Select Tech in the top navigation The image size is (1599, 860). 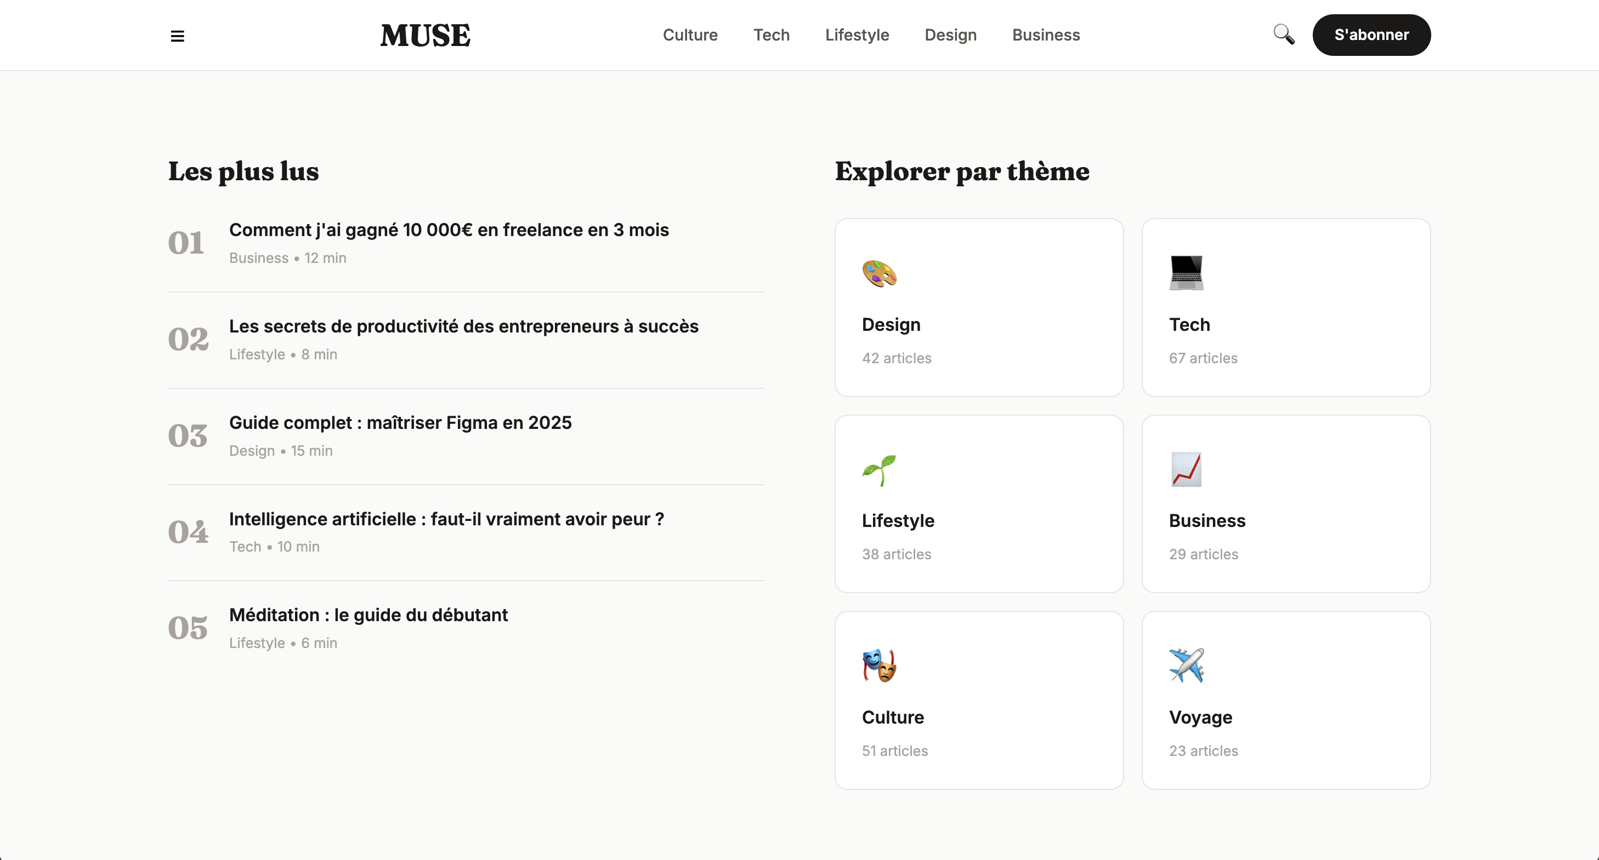(771, 35)
